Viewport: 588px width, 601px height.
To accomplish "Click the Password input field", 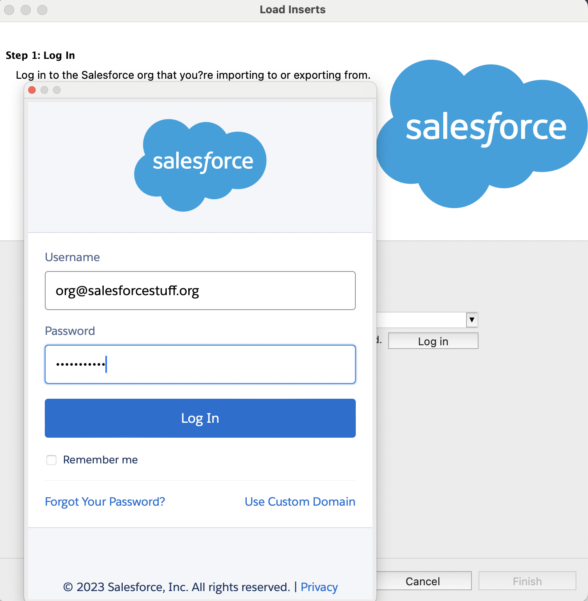I will (200, 364).
